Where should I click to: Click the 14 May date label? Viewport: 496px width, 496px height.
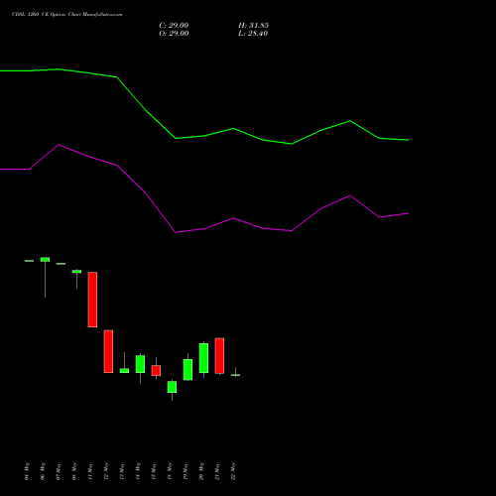(x=138, y=471)
